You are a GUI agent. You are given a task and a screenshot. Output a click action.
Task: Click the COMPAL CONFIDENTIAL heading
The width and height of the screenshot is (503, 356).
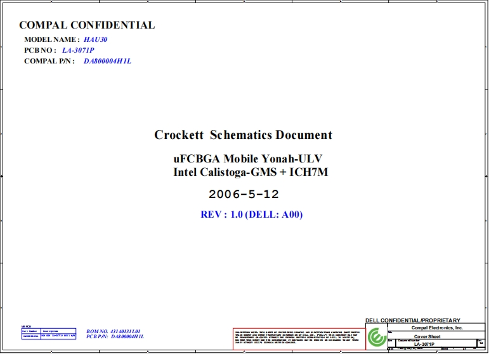(87, 25)
